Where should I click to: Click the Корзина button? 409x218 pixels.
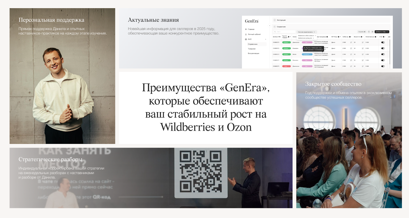[x=362, y=32]
